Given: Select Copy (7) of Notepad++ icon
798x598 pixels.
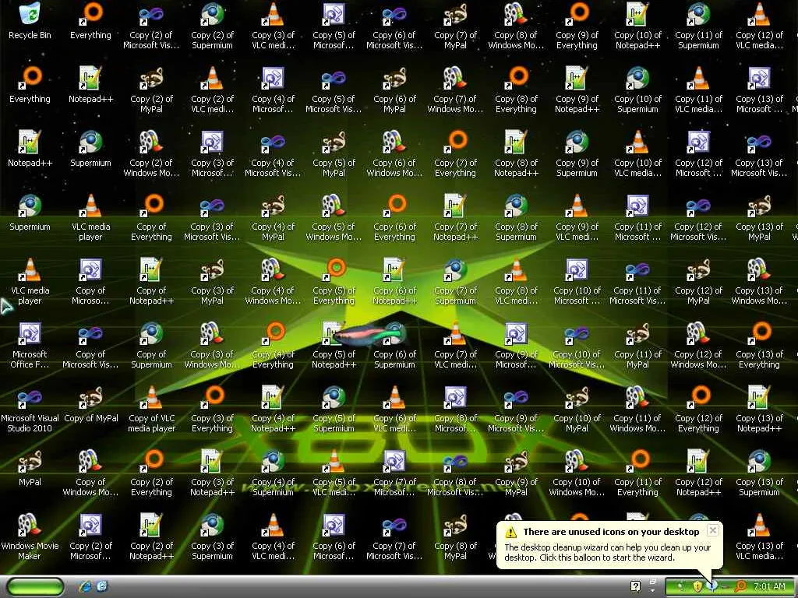Looking at the screenshot, I should (x=455, y=217).
